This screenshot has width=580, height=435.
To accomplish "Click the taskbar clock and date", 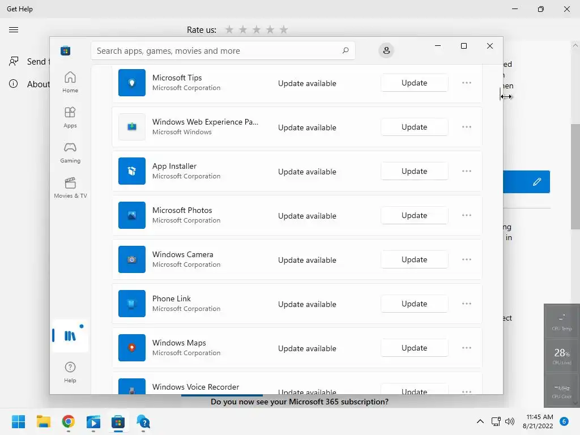I will 538,421.
